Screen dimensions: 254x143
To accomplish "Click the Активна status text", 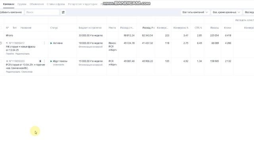I will 58,43.
